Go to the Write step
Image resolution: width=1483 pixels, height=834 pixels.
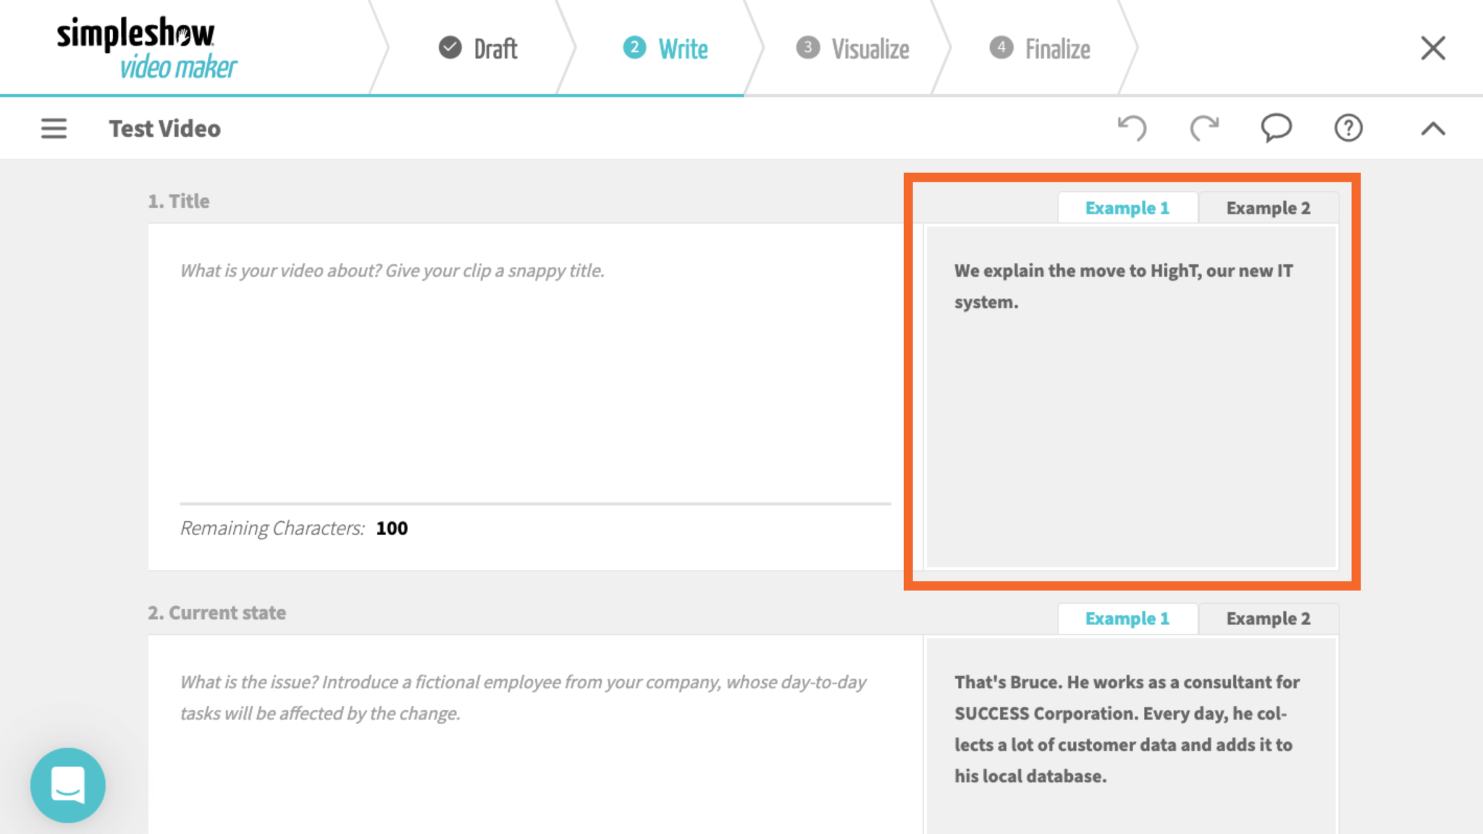coord(681,48)
